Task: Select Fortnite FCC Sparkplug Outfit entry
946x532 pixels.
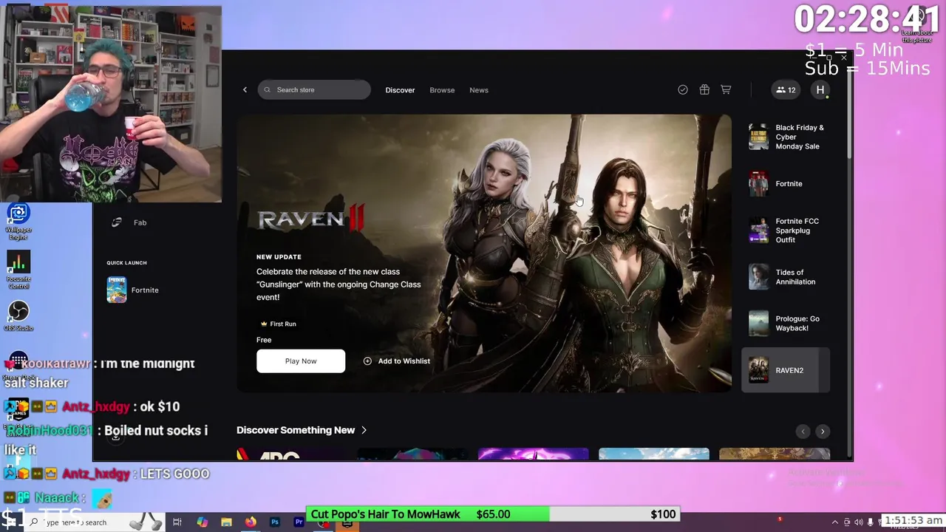Action: click(786, 231)
